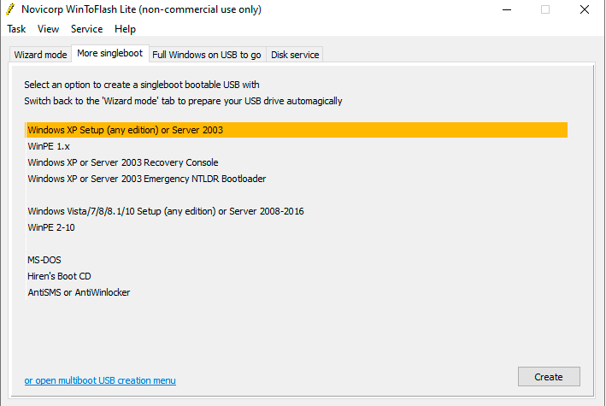Select XP or Server 2003 Recovery Console
Screen dimensions: 606x406
(123, 162)
